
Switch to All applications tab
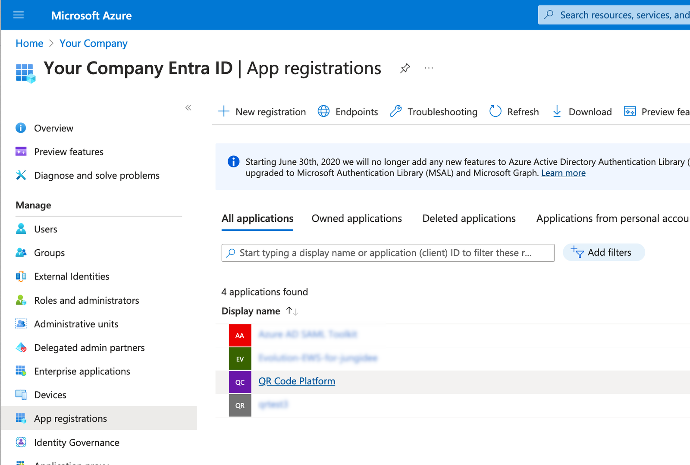[x=257, y=219]
